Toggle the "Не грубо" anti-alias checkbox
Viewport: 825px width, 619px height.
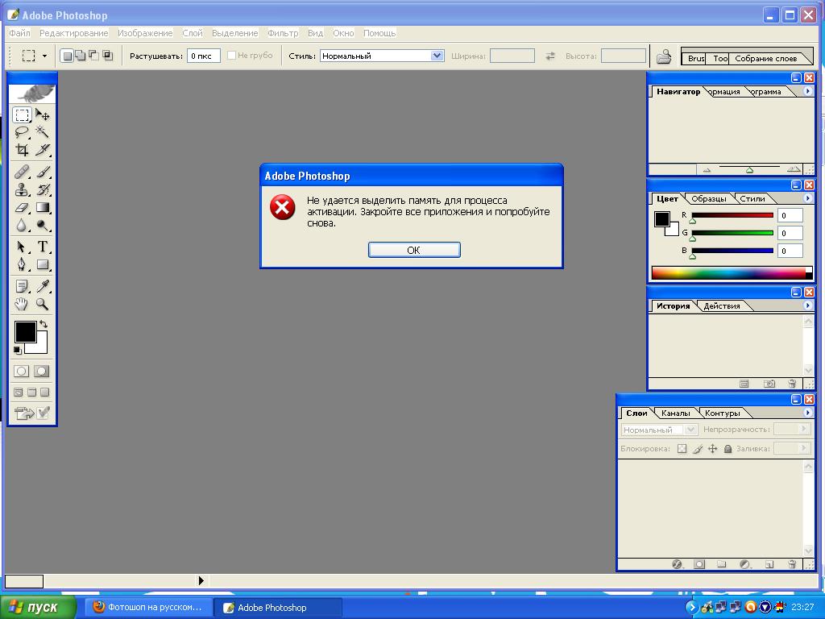pos(231,56)
